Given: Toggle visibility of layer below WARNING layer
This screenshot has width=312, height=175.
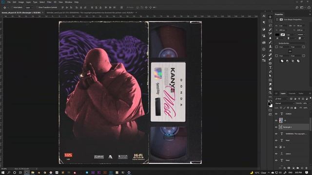Looking at the screenshot, I should 276,140.
